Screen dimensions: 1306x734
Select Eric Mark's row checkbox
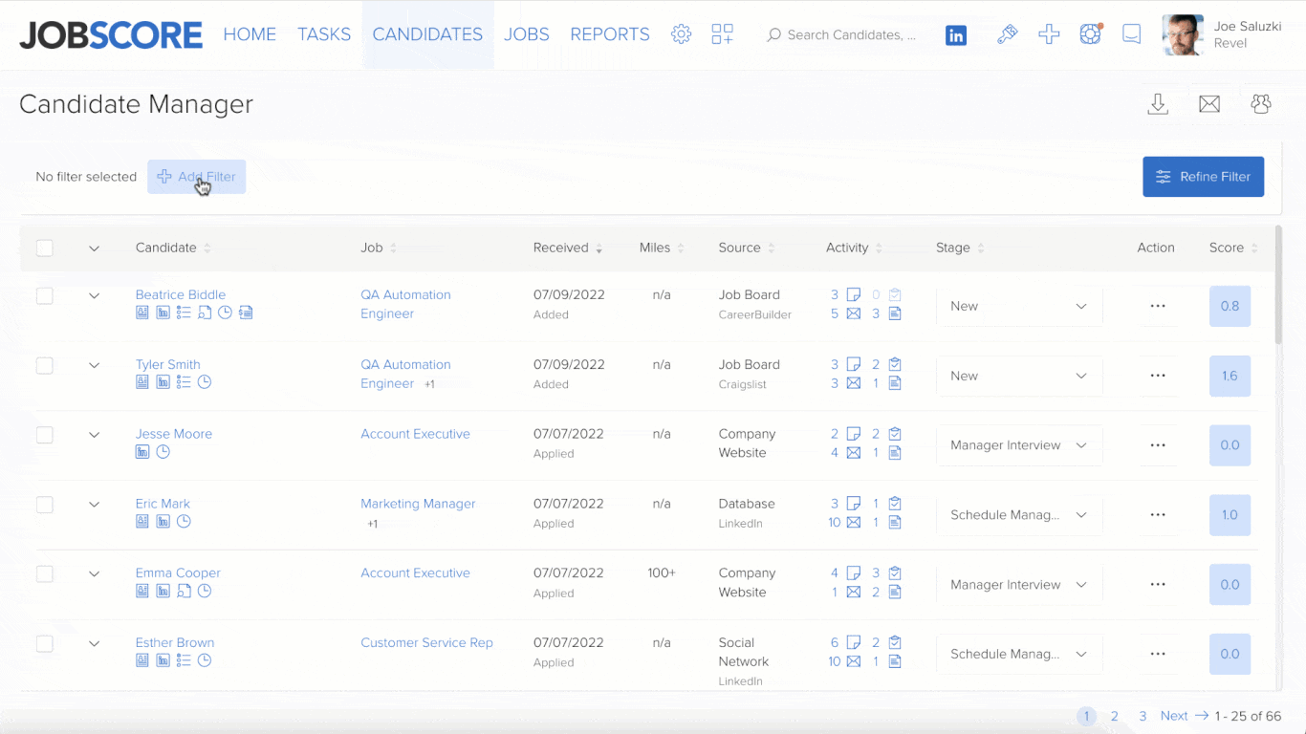[45, 505]
